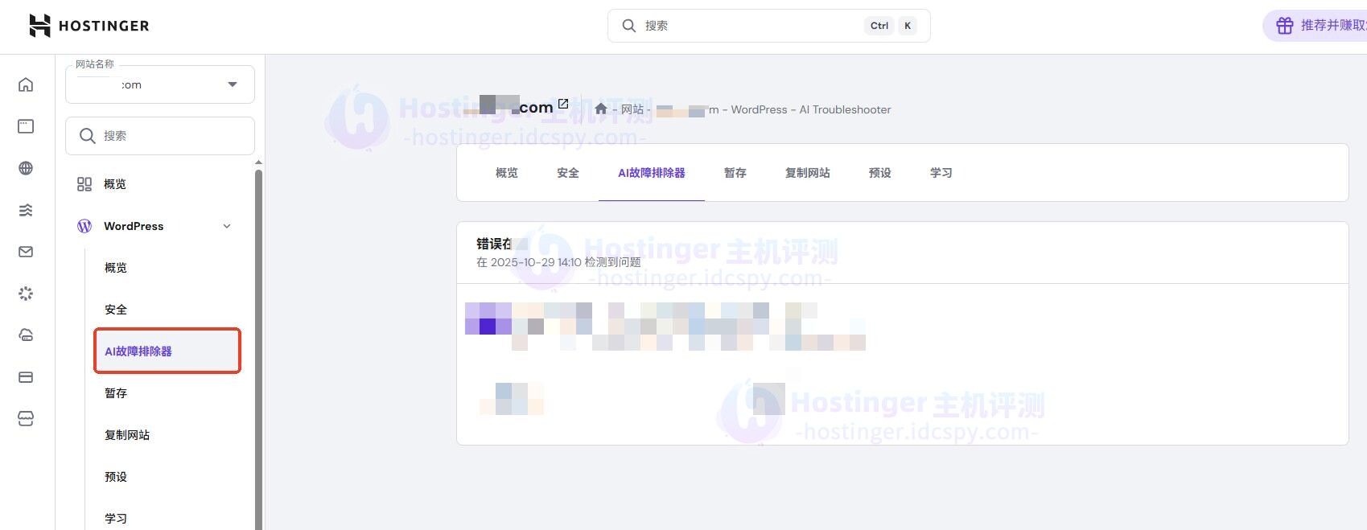Open the 网站名称 website dropdown

[160, 84]
